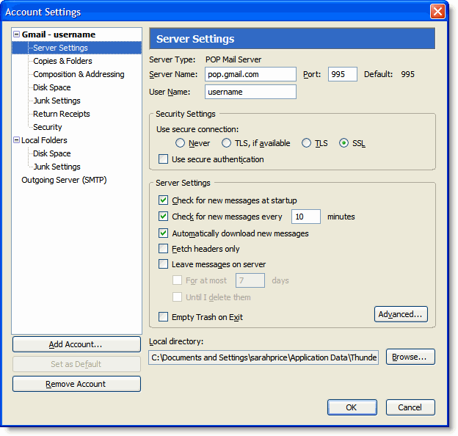This screenshot has height=436, width=458.
Task: Tick the Empty Trash on Exit checkbox
Action: click(x=164, y=317)
